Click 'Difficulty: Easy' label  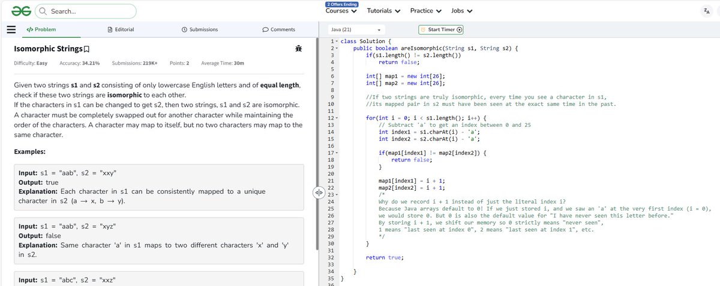pyautogui.click(x=31, y=63)
